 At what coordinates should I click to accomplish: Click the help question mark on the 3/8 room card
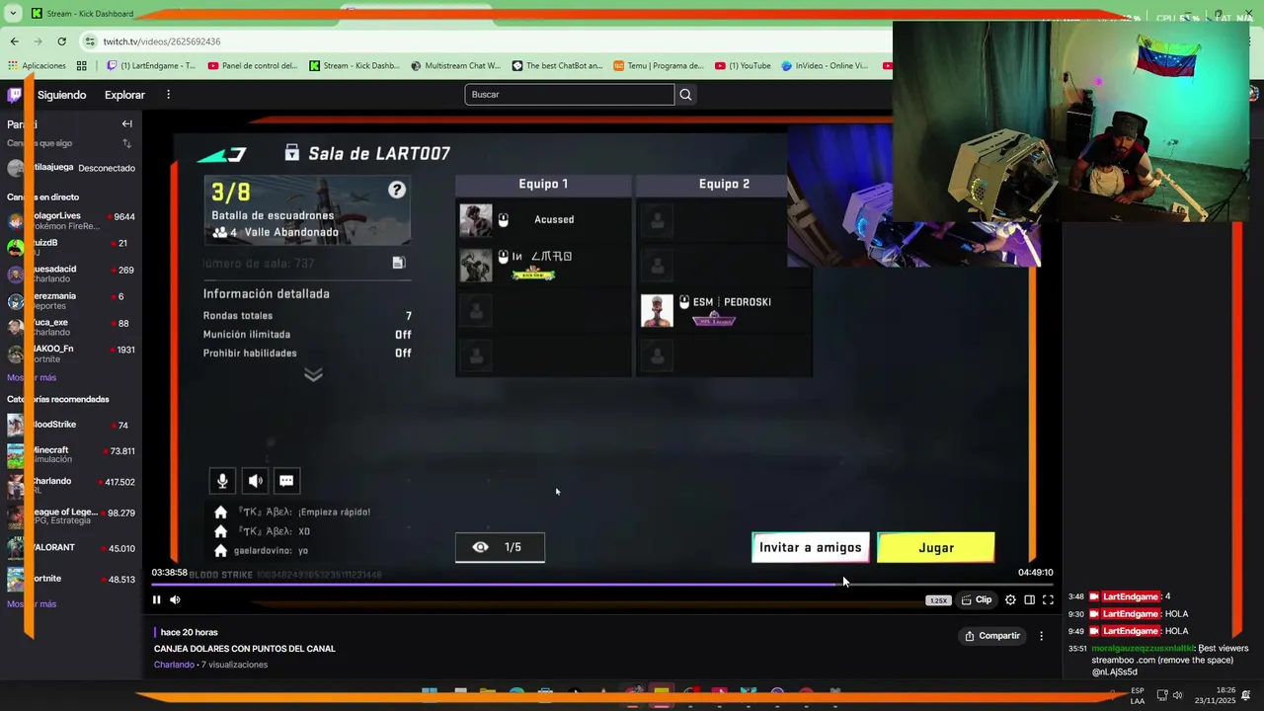396,190
